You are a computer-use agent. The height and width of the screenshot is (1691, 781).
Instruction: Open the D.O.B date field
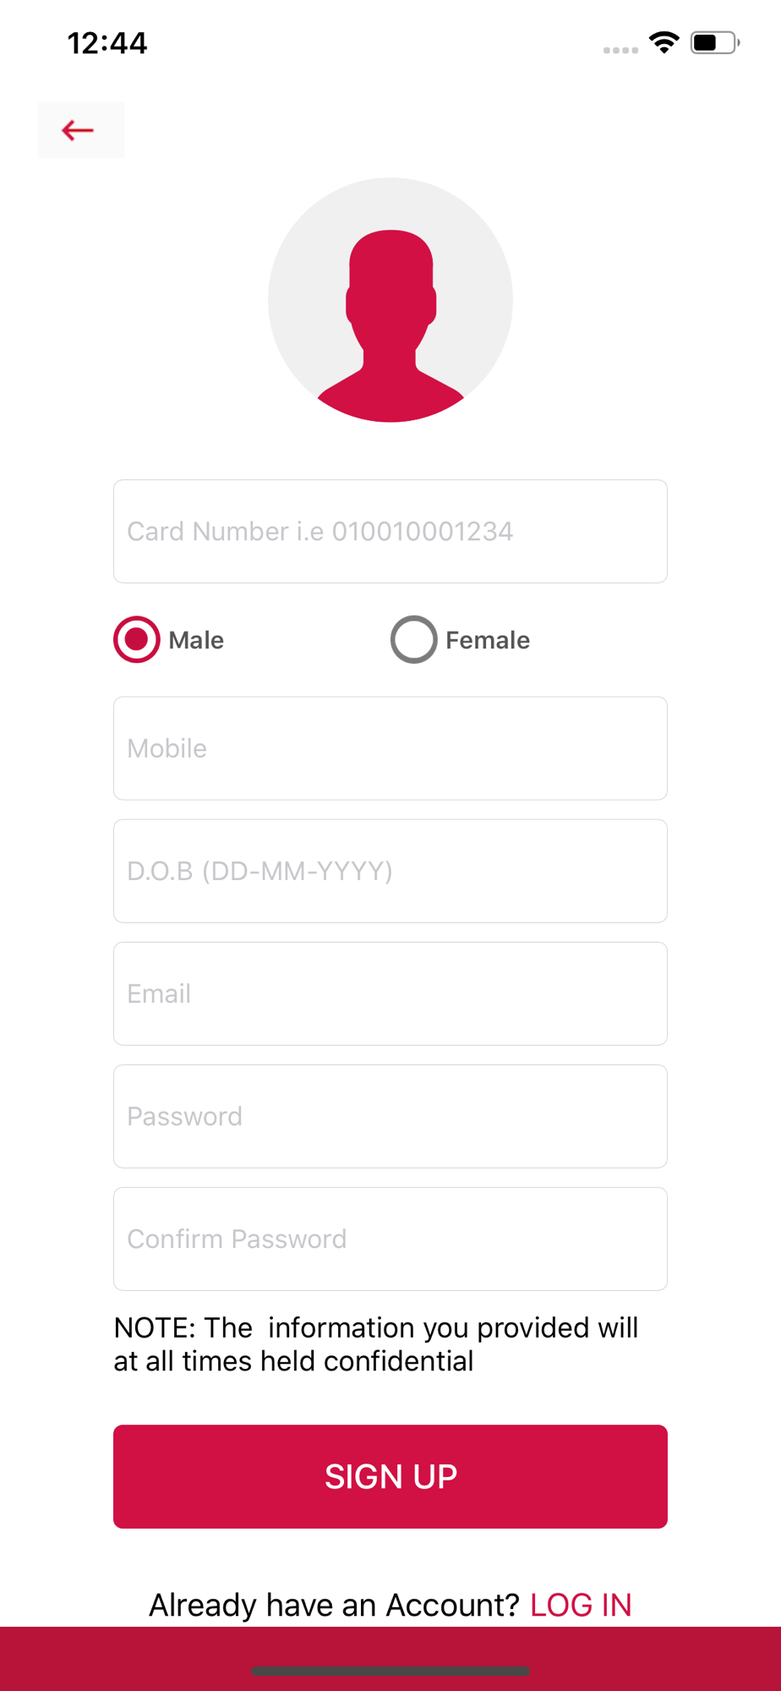click(x=390, y=872)
